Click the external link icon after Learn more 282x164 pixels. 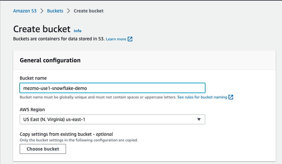coord(130,39)
